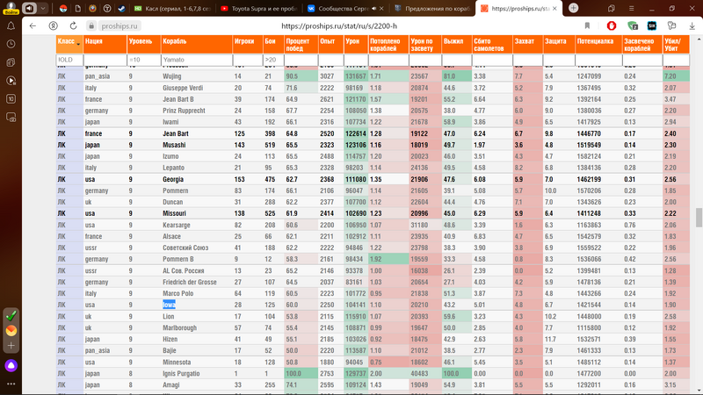Mute audio on the VK tab speaker icon
703x395 pixels.
[374, 9]
